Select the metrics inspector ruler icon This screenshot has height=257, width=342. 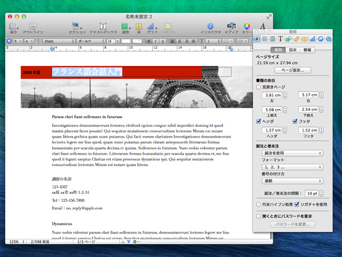297,39
